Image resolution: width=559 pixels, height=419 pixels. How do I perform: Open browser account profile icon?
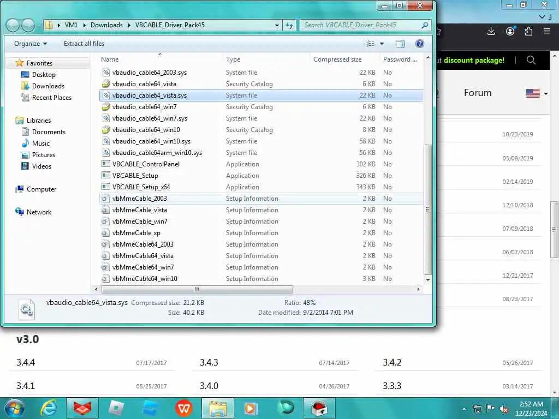click(510, 31)
